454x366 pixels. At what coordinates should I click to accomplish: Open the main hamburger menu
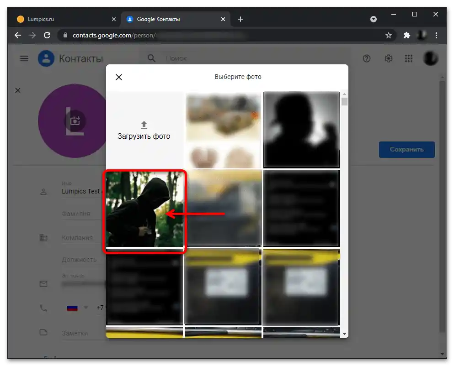tap(24, 58)
